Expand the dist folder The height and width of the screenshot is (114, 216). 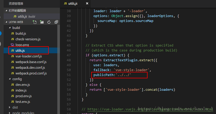10,107
